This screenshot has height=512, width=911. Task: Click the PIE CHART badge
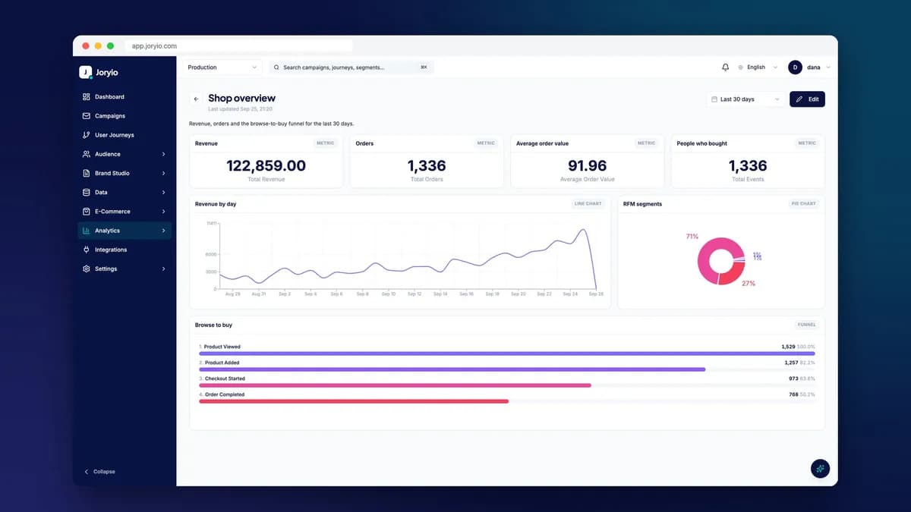[x=804, y=204]
